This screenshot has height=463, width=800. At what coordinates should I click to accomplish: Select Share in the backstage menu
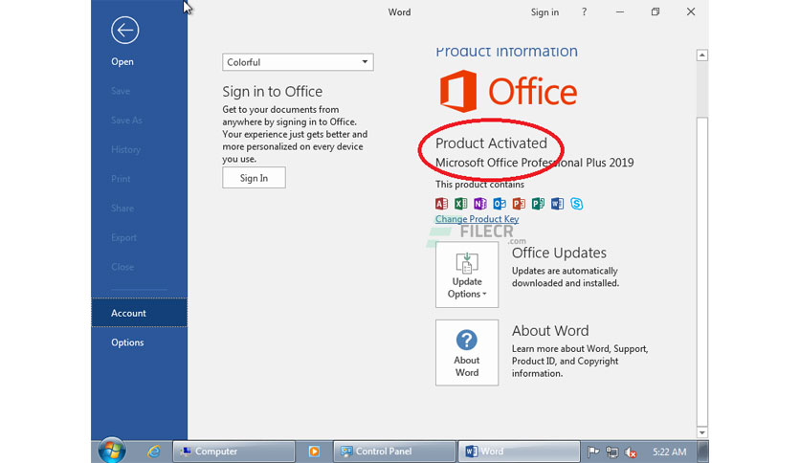tap(122, 208)
